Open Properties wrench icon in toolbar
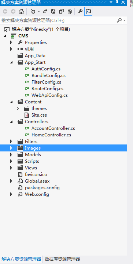This screenshot has width=133, height=264. pyautogui.click(x=80, y=11)
